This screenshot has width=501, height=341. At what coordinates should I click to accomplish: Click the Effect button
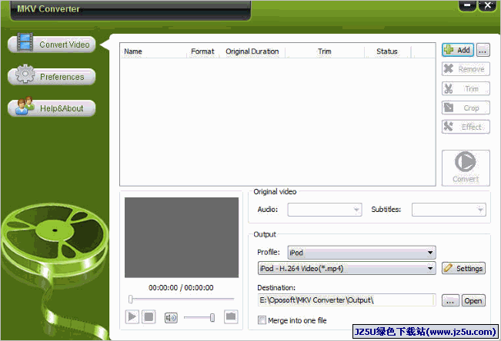point(466,127)
